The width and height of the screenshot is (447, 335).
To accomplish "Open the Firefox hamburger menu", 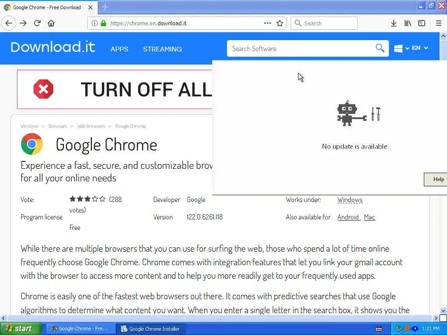I will coord(438,23).
